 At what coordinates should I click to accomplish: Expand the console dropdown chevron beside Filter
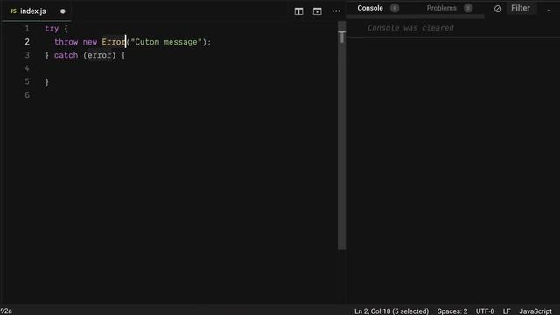(x=549, y=10)
